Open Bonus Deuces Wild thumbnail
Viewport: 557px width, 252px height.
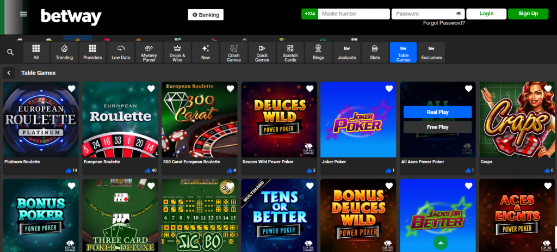tap(358, 216)
